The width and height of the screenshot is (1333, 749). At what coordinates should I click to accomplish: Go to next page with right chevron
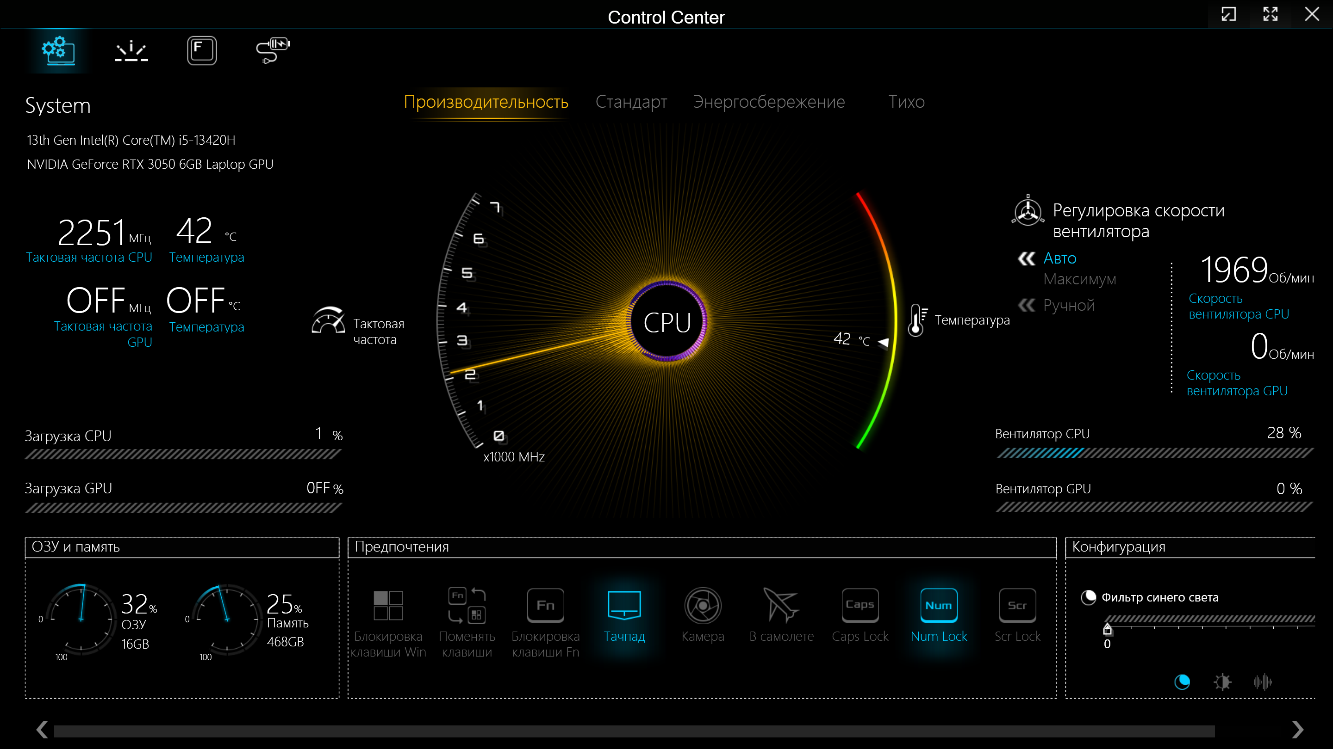coord(1297,730)
